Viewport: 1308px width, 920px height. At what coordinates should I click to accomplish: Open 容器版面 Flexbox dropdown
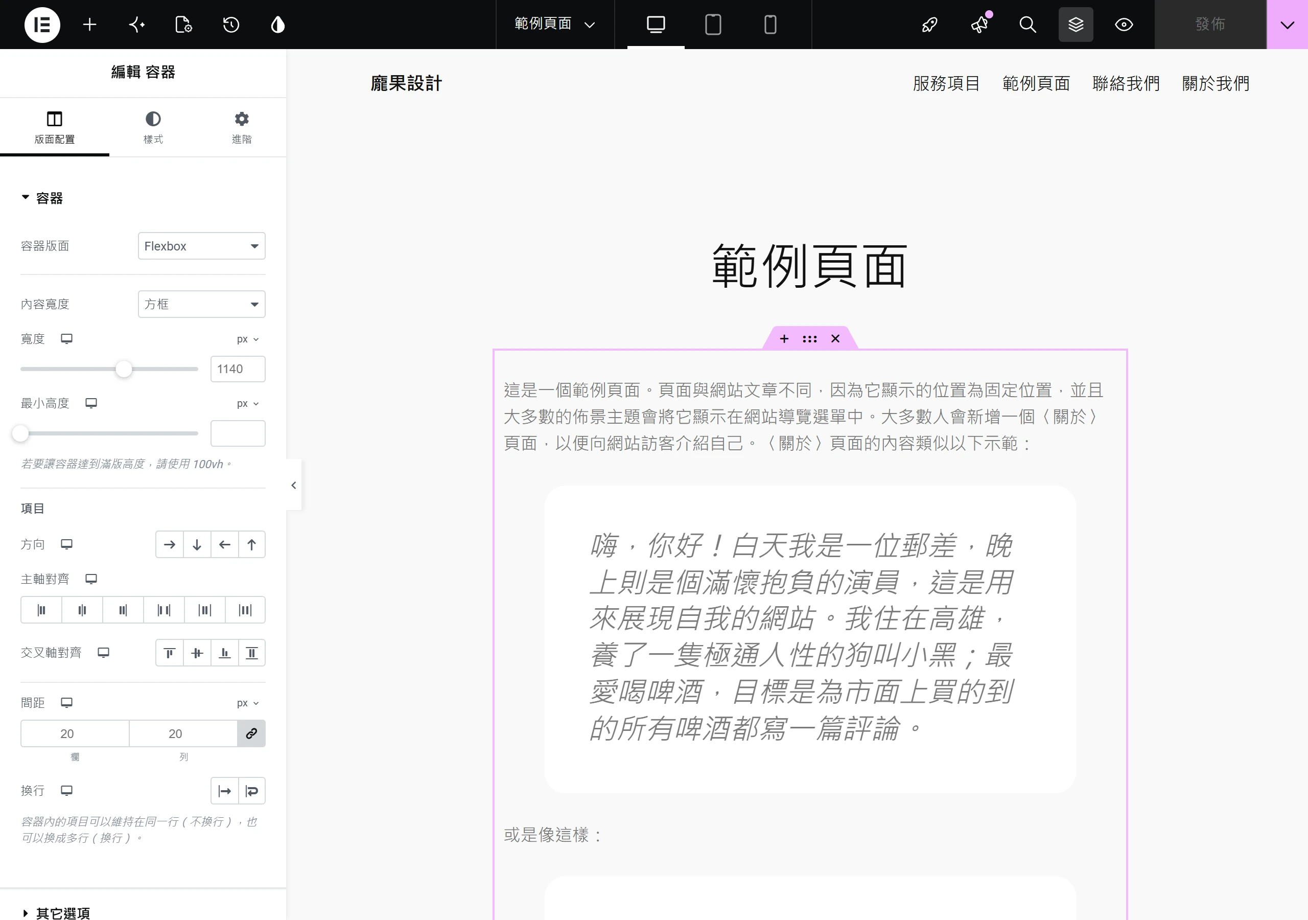(x=202, y=246)
